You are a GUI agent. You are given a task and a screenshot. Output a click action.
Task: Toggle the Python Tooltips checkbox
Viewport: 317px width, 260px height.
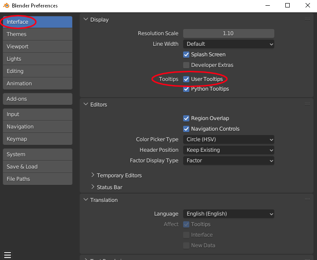click(x=186, y=89)
